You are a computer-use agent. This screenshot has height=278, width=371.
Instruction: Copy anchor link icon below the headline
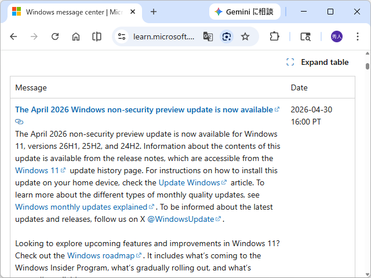pyautogui.click(x=19, y=122)
